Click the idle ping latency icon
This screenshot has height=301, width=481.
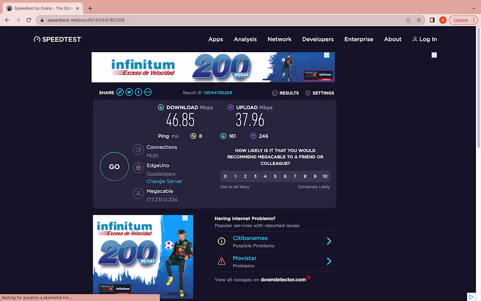click(193, 136)
